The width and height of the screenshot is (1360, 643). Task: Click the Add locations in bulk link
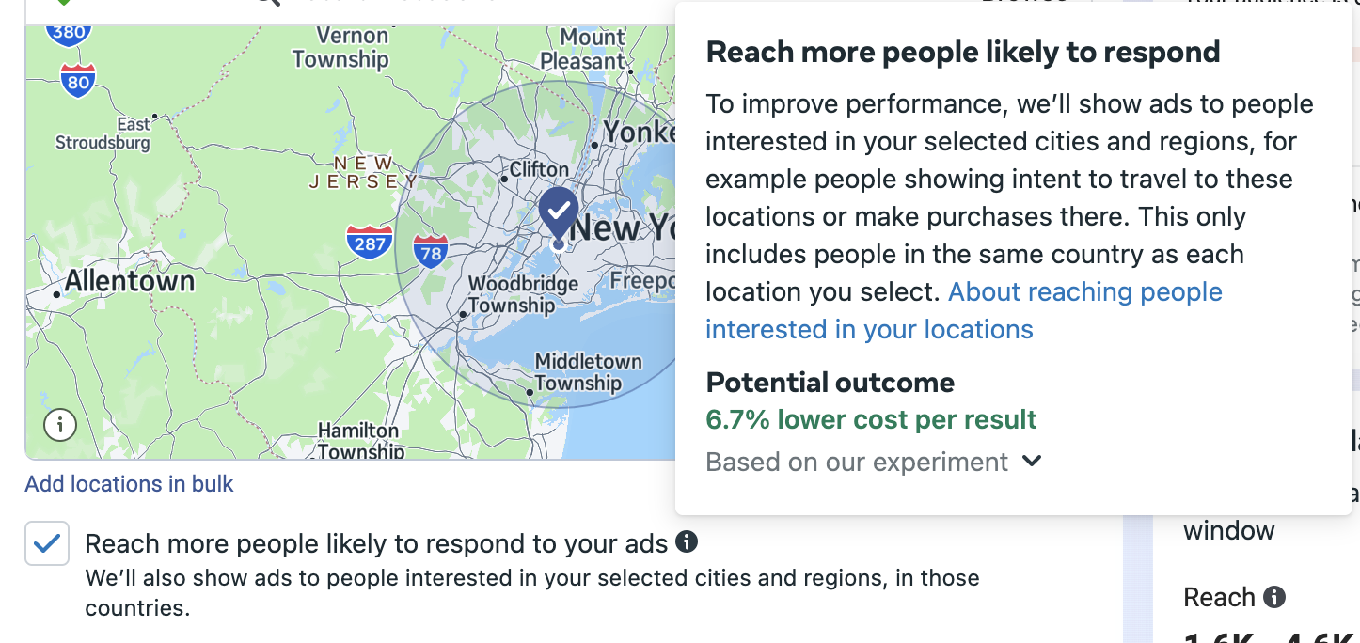point(129,484)
